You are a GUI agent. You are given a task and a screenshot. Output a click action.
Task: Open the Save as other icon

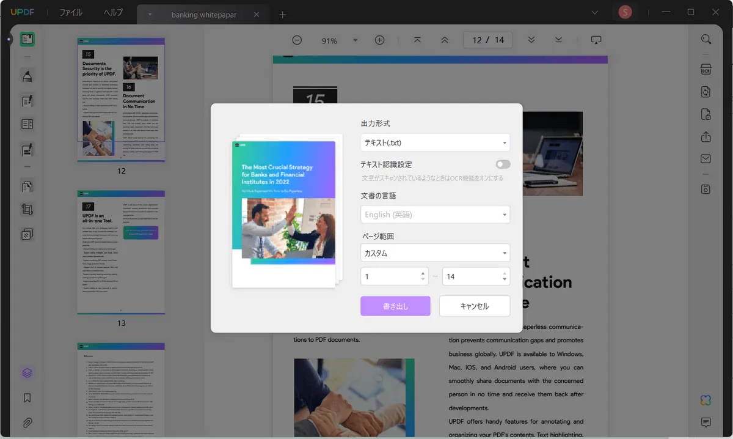pos(706,189)
